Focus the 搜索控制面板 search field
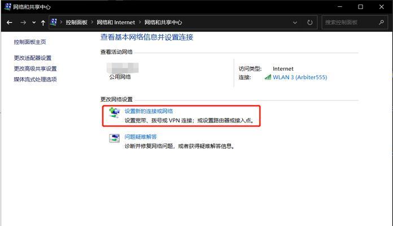Viewport: 393px width, 226px height. (x=355, y=23)
